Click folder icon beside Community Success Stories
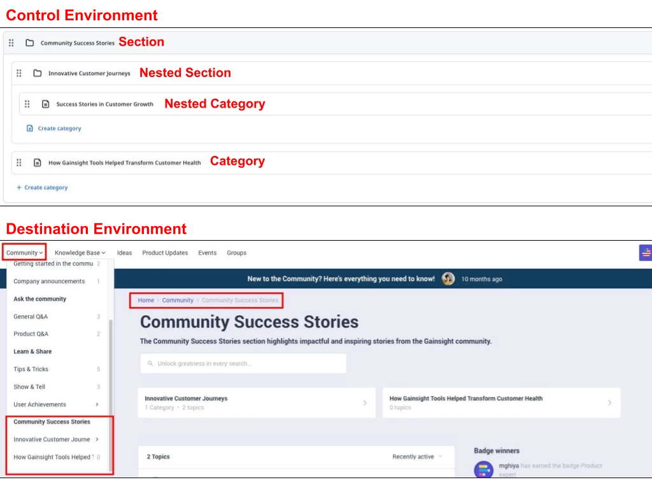Screen dimensions: 652x489 pos(29,43)
